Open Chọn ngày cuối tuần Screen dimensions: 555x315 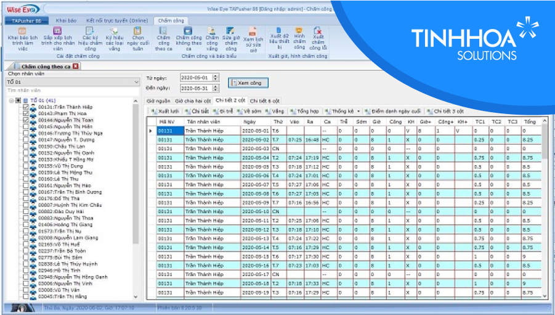point(138,39)
